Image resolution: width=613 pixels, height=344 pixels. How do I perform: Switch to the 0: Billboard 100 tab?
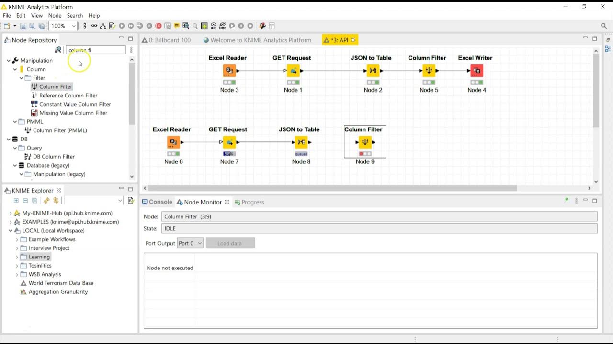166,40
